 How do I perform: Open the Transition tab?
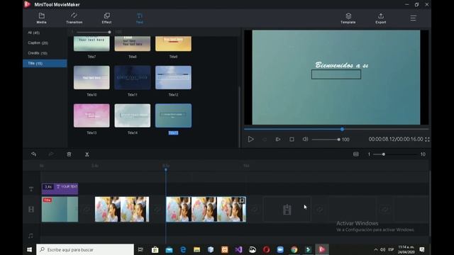pyautogui.click(x=74, y=18)
